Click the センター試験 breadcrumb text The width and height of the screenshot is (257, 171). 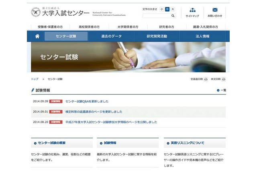55,79
